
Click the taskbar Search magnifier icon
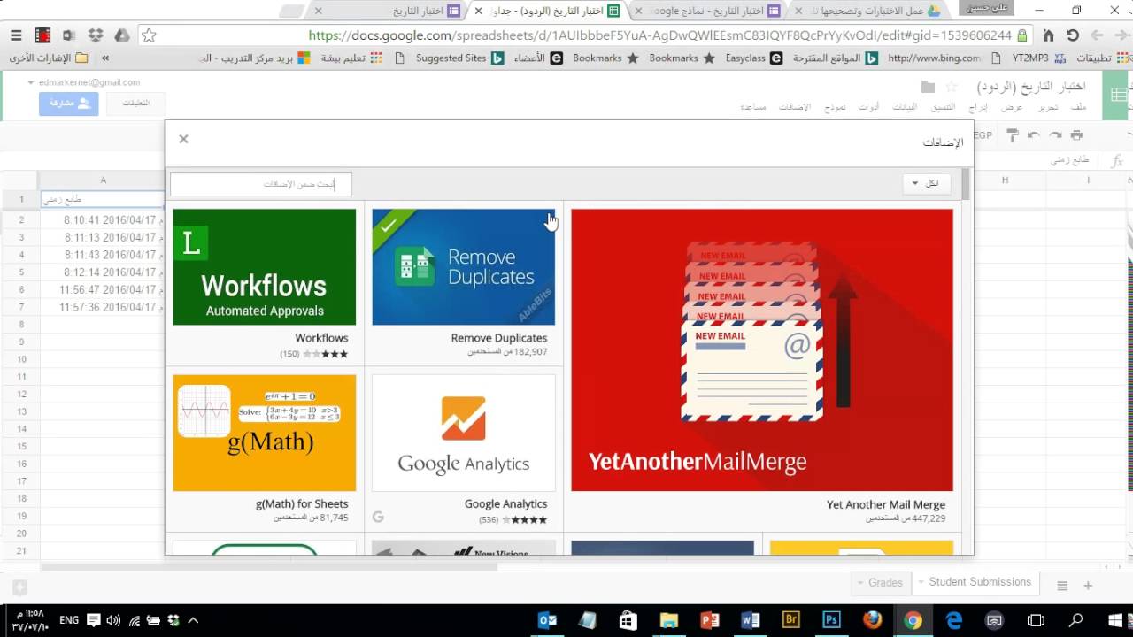pyautogui.click(x=1075, y=620)
